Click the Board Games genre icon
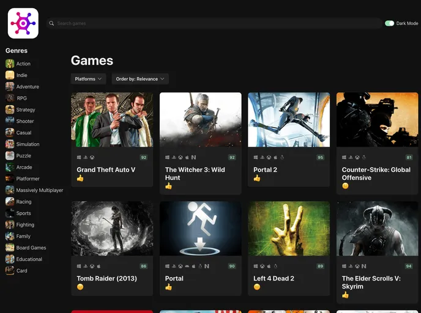The image size is (421, 313). coord(10,248)
